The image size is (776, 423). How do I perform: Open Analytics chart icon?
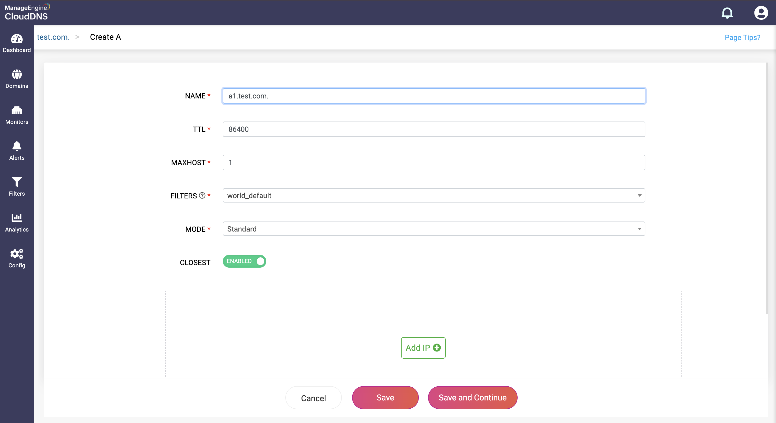17,217
